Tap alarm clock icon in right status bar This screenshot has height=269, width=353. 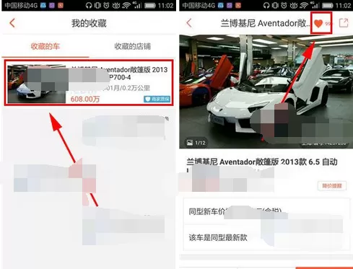(x=284, y=5)
